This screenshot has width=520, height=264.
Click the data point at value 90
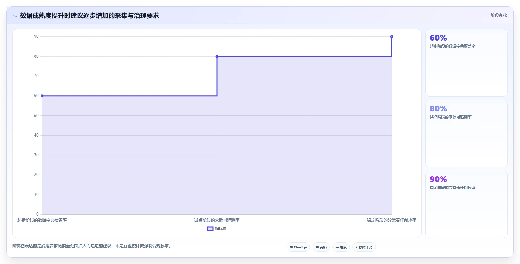click(392, 37)
